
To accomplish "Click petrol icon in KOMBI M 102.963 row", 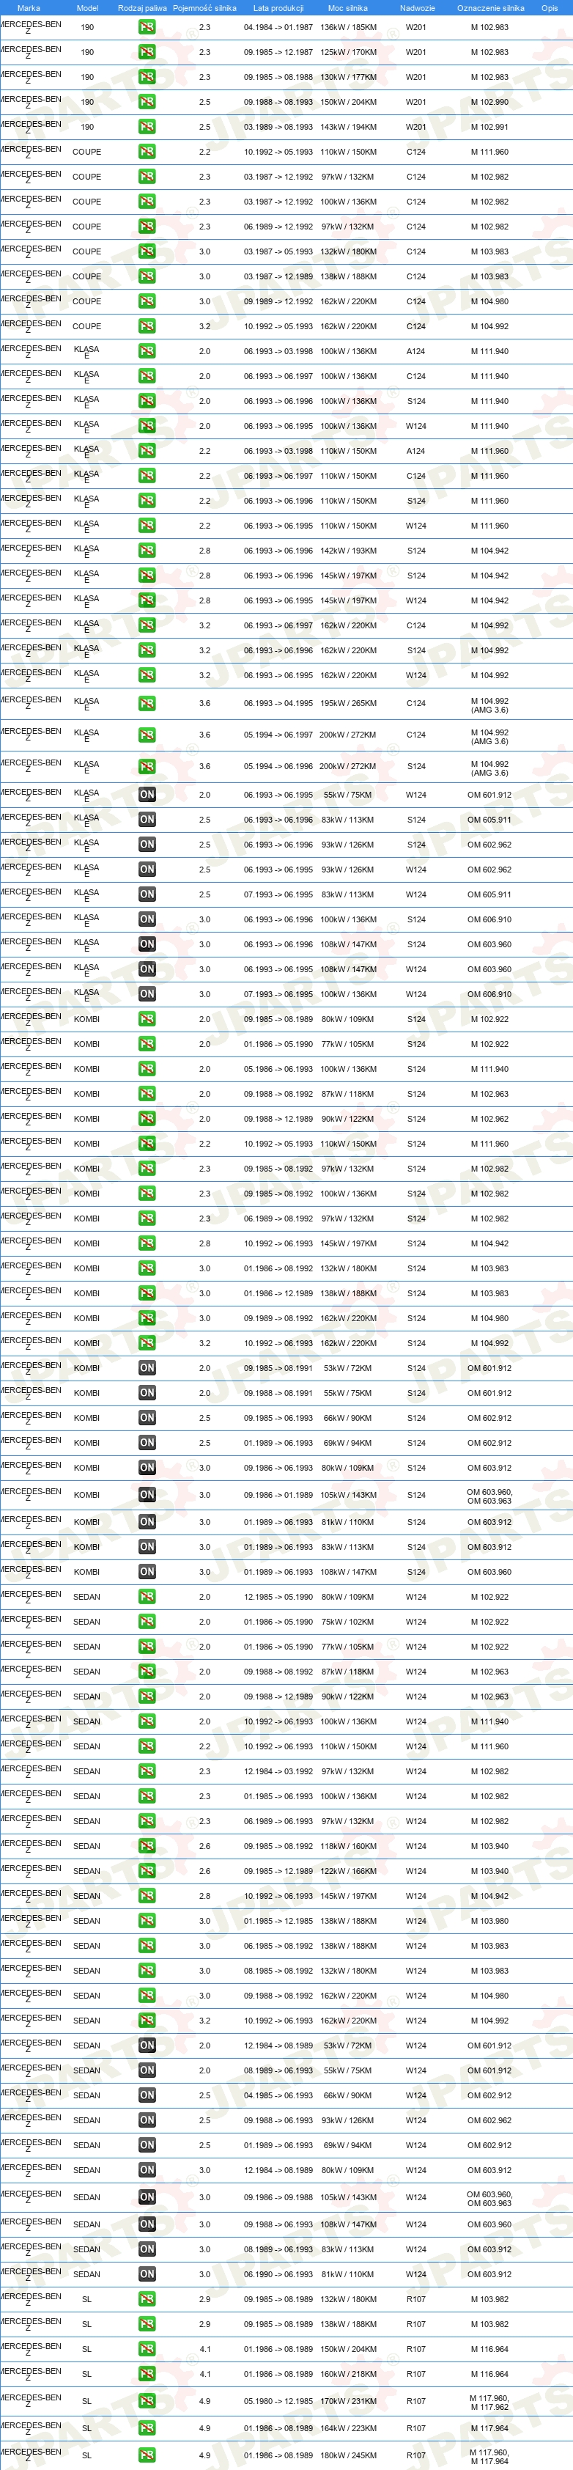I will click(147, 1094).
